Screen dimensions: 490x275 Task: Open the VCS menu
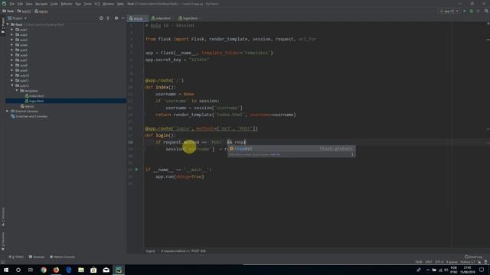pyautogui.click(x=97, y=4)
